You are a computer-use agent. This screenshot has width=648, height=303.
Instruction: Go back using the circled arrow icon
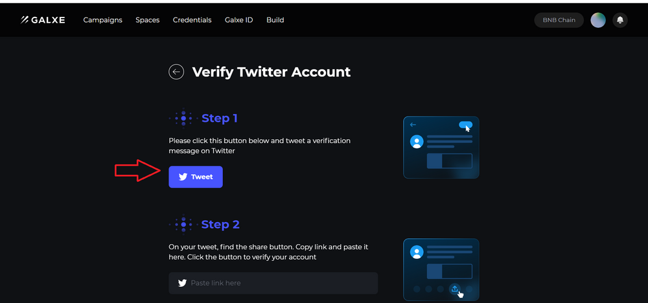point(176,72)
